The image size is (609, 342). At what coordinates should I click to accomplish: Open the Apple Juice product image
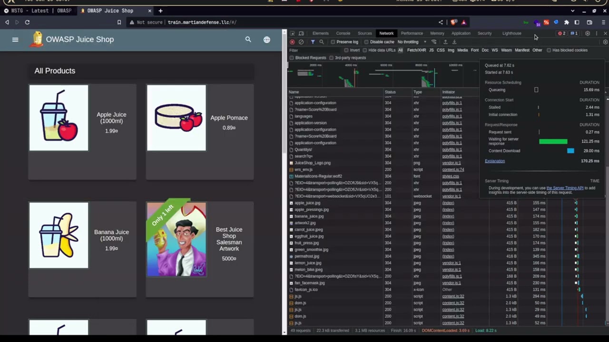(59, 118)
